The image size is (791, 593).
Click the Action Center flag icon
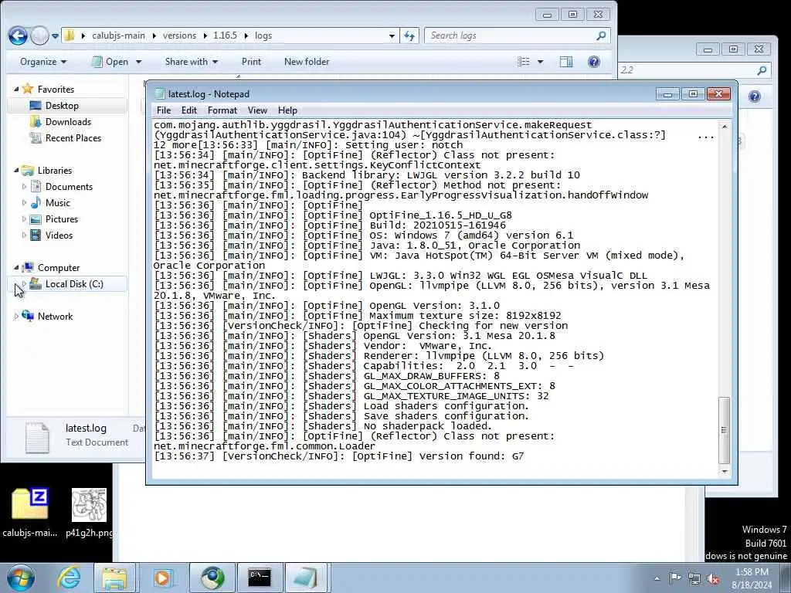(675, 578)
